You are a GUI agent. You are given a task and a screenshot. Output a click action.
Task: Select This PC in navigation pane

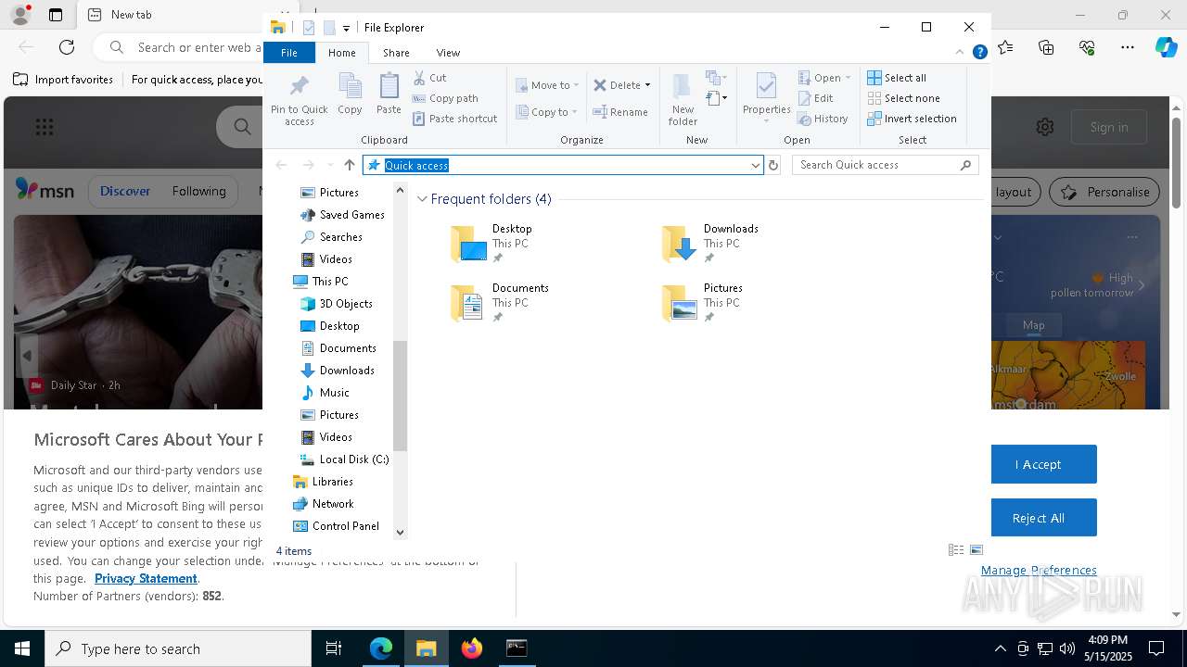(320, 282)
